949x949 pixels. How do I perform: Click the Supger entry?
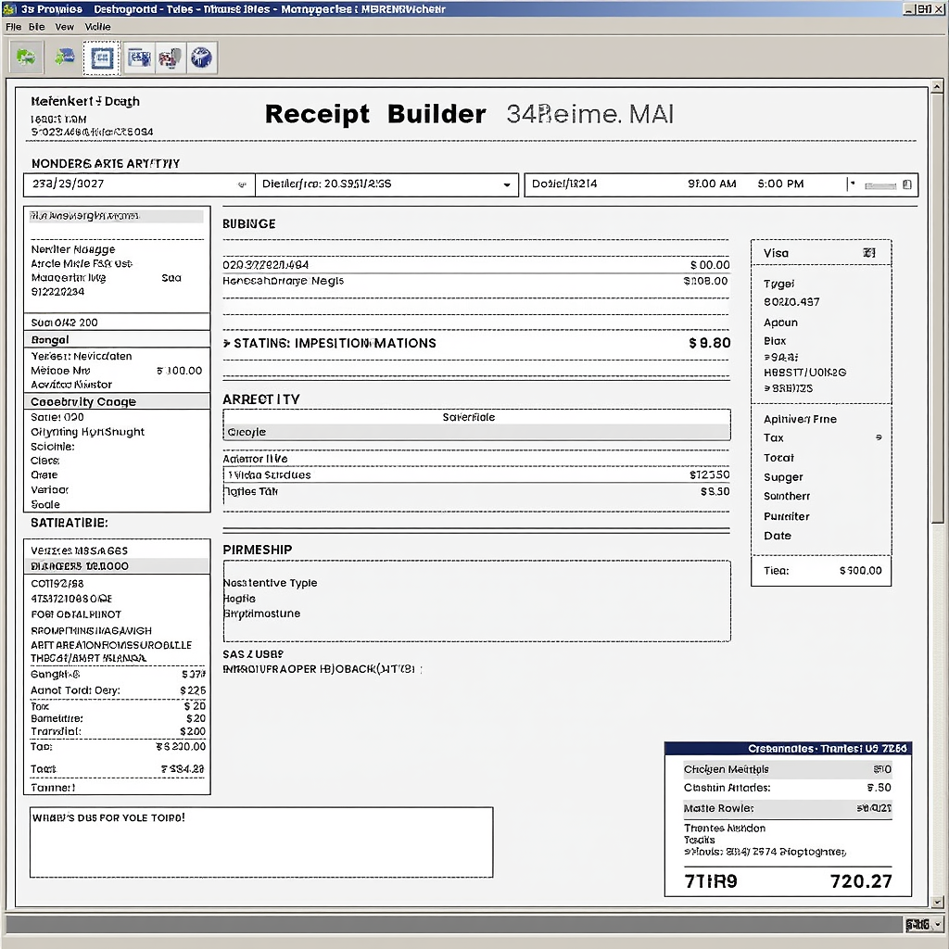click(783, 477)
